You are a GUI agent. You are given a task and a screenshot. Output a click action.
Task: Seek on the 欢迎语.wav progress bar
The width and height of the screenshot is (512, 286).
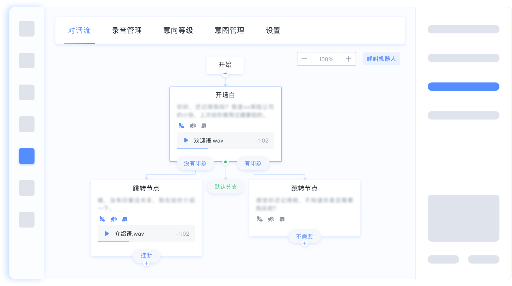click(225, 148)
